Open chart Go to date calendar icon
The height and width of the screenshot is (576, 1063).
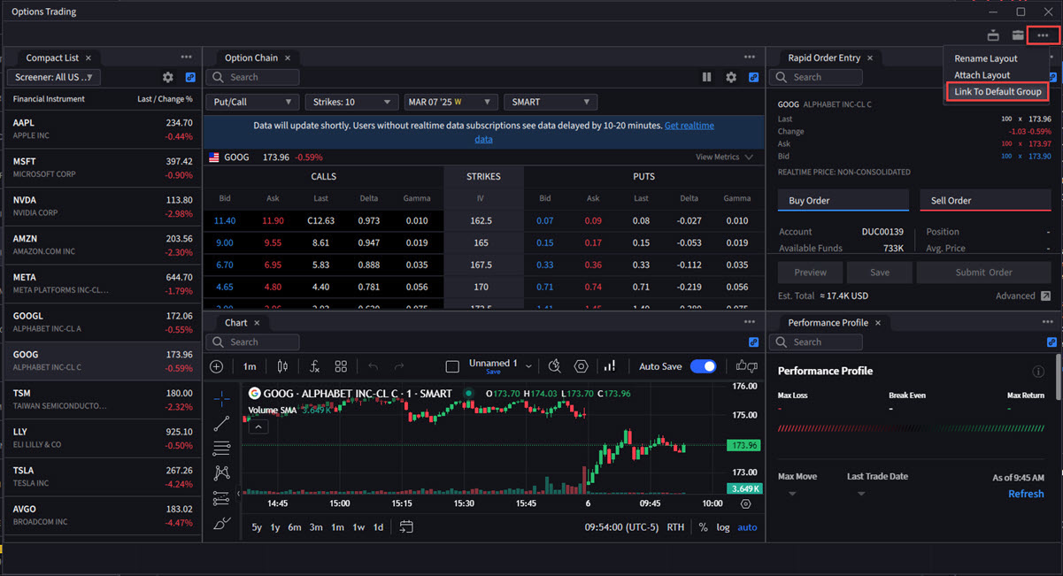pos(406,526)
